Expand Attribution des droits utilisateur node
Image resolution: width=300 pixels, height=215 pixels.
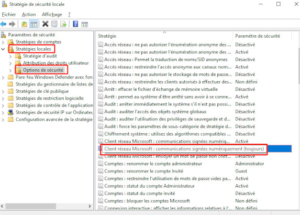[11, 63]
